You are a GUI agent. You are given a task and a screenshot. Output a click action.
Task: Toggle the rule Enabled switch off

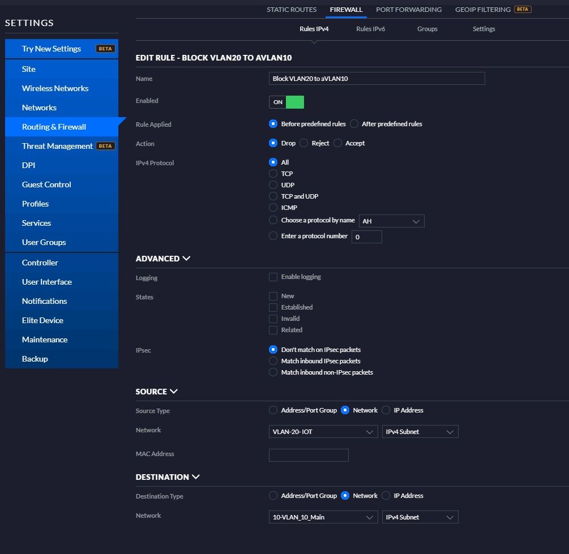286,102
